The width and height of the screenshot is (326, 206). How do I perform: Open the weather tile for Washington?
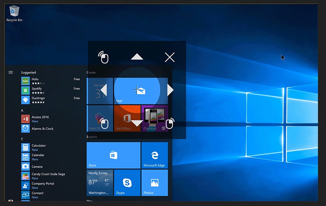tap(100, 183)
